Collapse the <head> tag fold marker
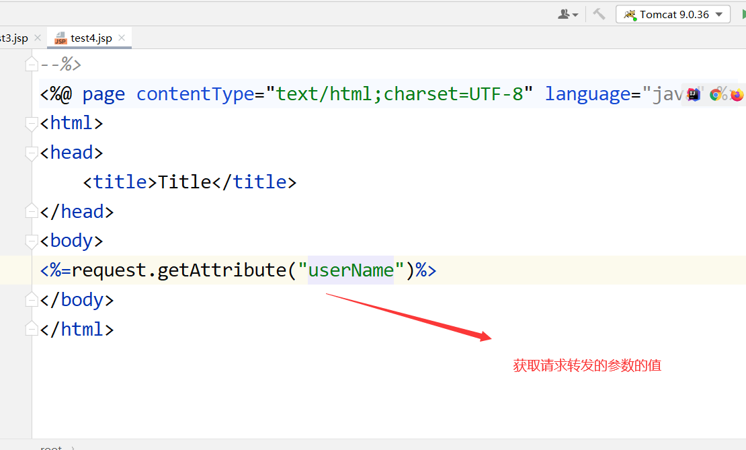Image resolution: width=746 pixels, height=450 pixels. click(x=32, y=153)
